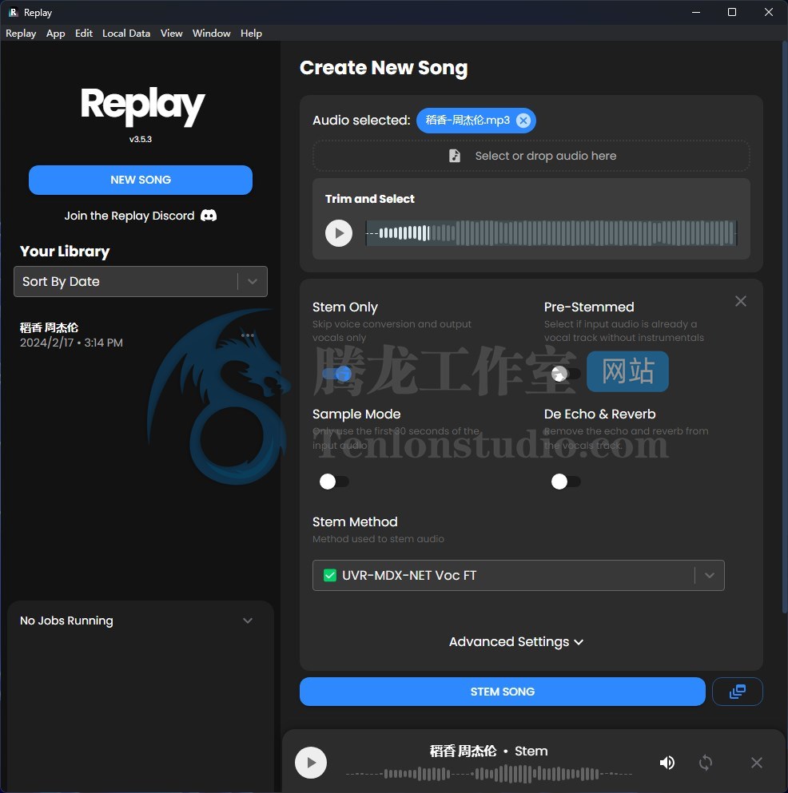Seek within Trim and Select waveform
788x793 pixels.
(551, 233)
